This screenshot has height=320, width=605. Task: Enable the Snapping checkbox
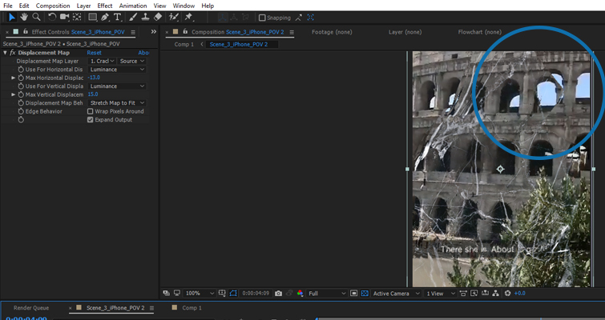pos(262,17)
